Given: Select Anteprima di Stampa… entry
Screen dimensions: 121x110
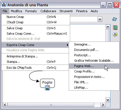Looking at the screenshot, I should coord(35,56).
